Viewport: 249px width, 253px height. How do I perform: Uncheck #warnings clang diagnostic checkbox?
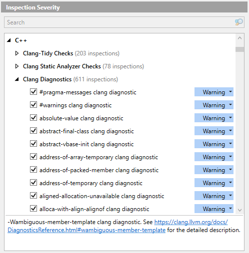pyautogui.click(x=33, y=105)
